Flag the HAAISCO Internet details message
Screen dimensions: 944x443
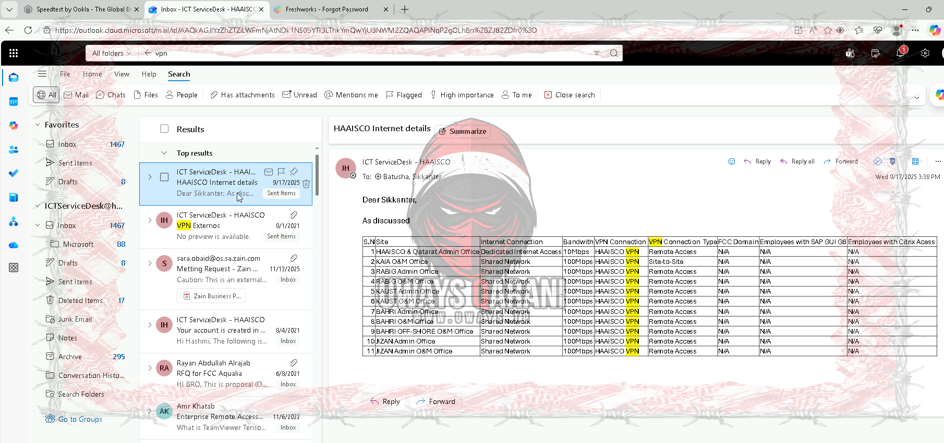(x=281, y=172)
